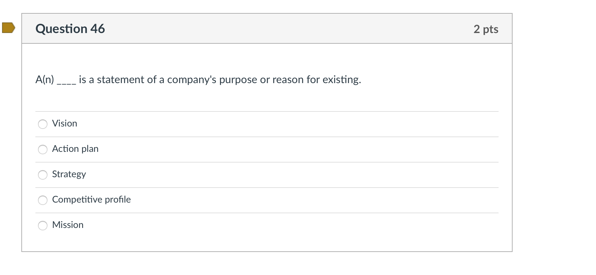Pick the Competitive profile radio button
Viewport: 596px width, 275px height.
43,200
